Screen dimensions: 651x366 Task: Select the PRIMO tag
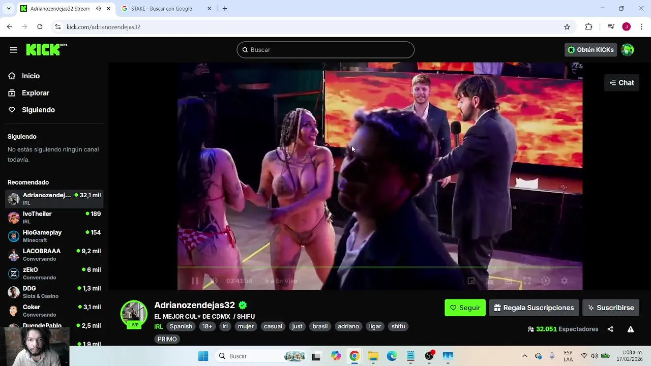[167, 339]
